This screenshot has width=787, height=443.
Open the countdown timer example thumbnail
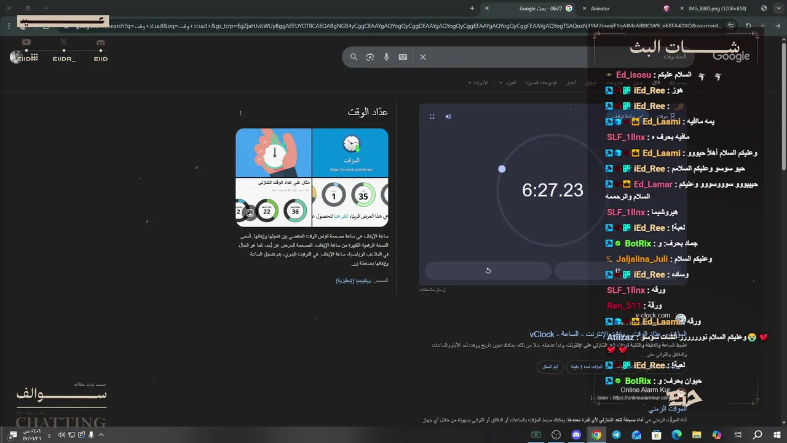point(274,202)
